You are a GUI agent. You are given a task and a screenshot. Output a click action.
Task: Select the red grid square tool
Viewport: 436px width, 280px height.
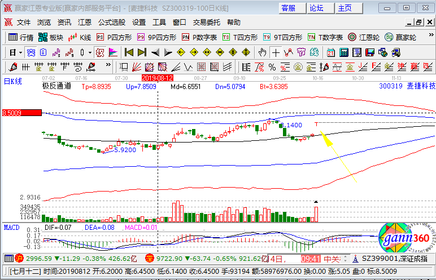pos(201,67)
